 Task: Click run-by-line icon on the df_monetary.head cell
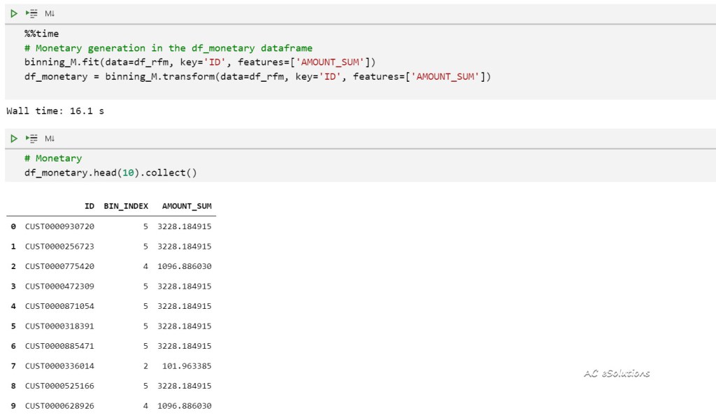pos(31,138)
